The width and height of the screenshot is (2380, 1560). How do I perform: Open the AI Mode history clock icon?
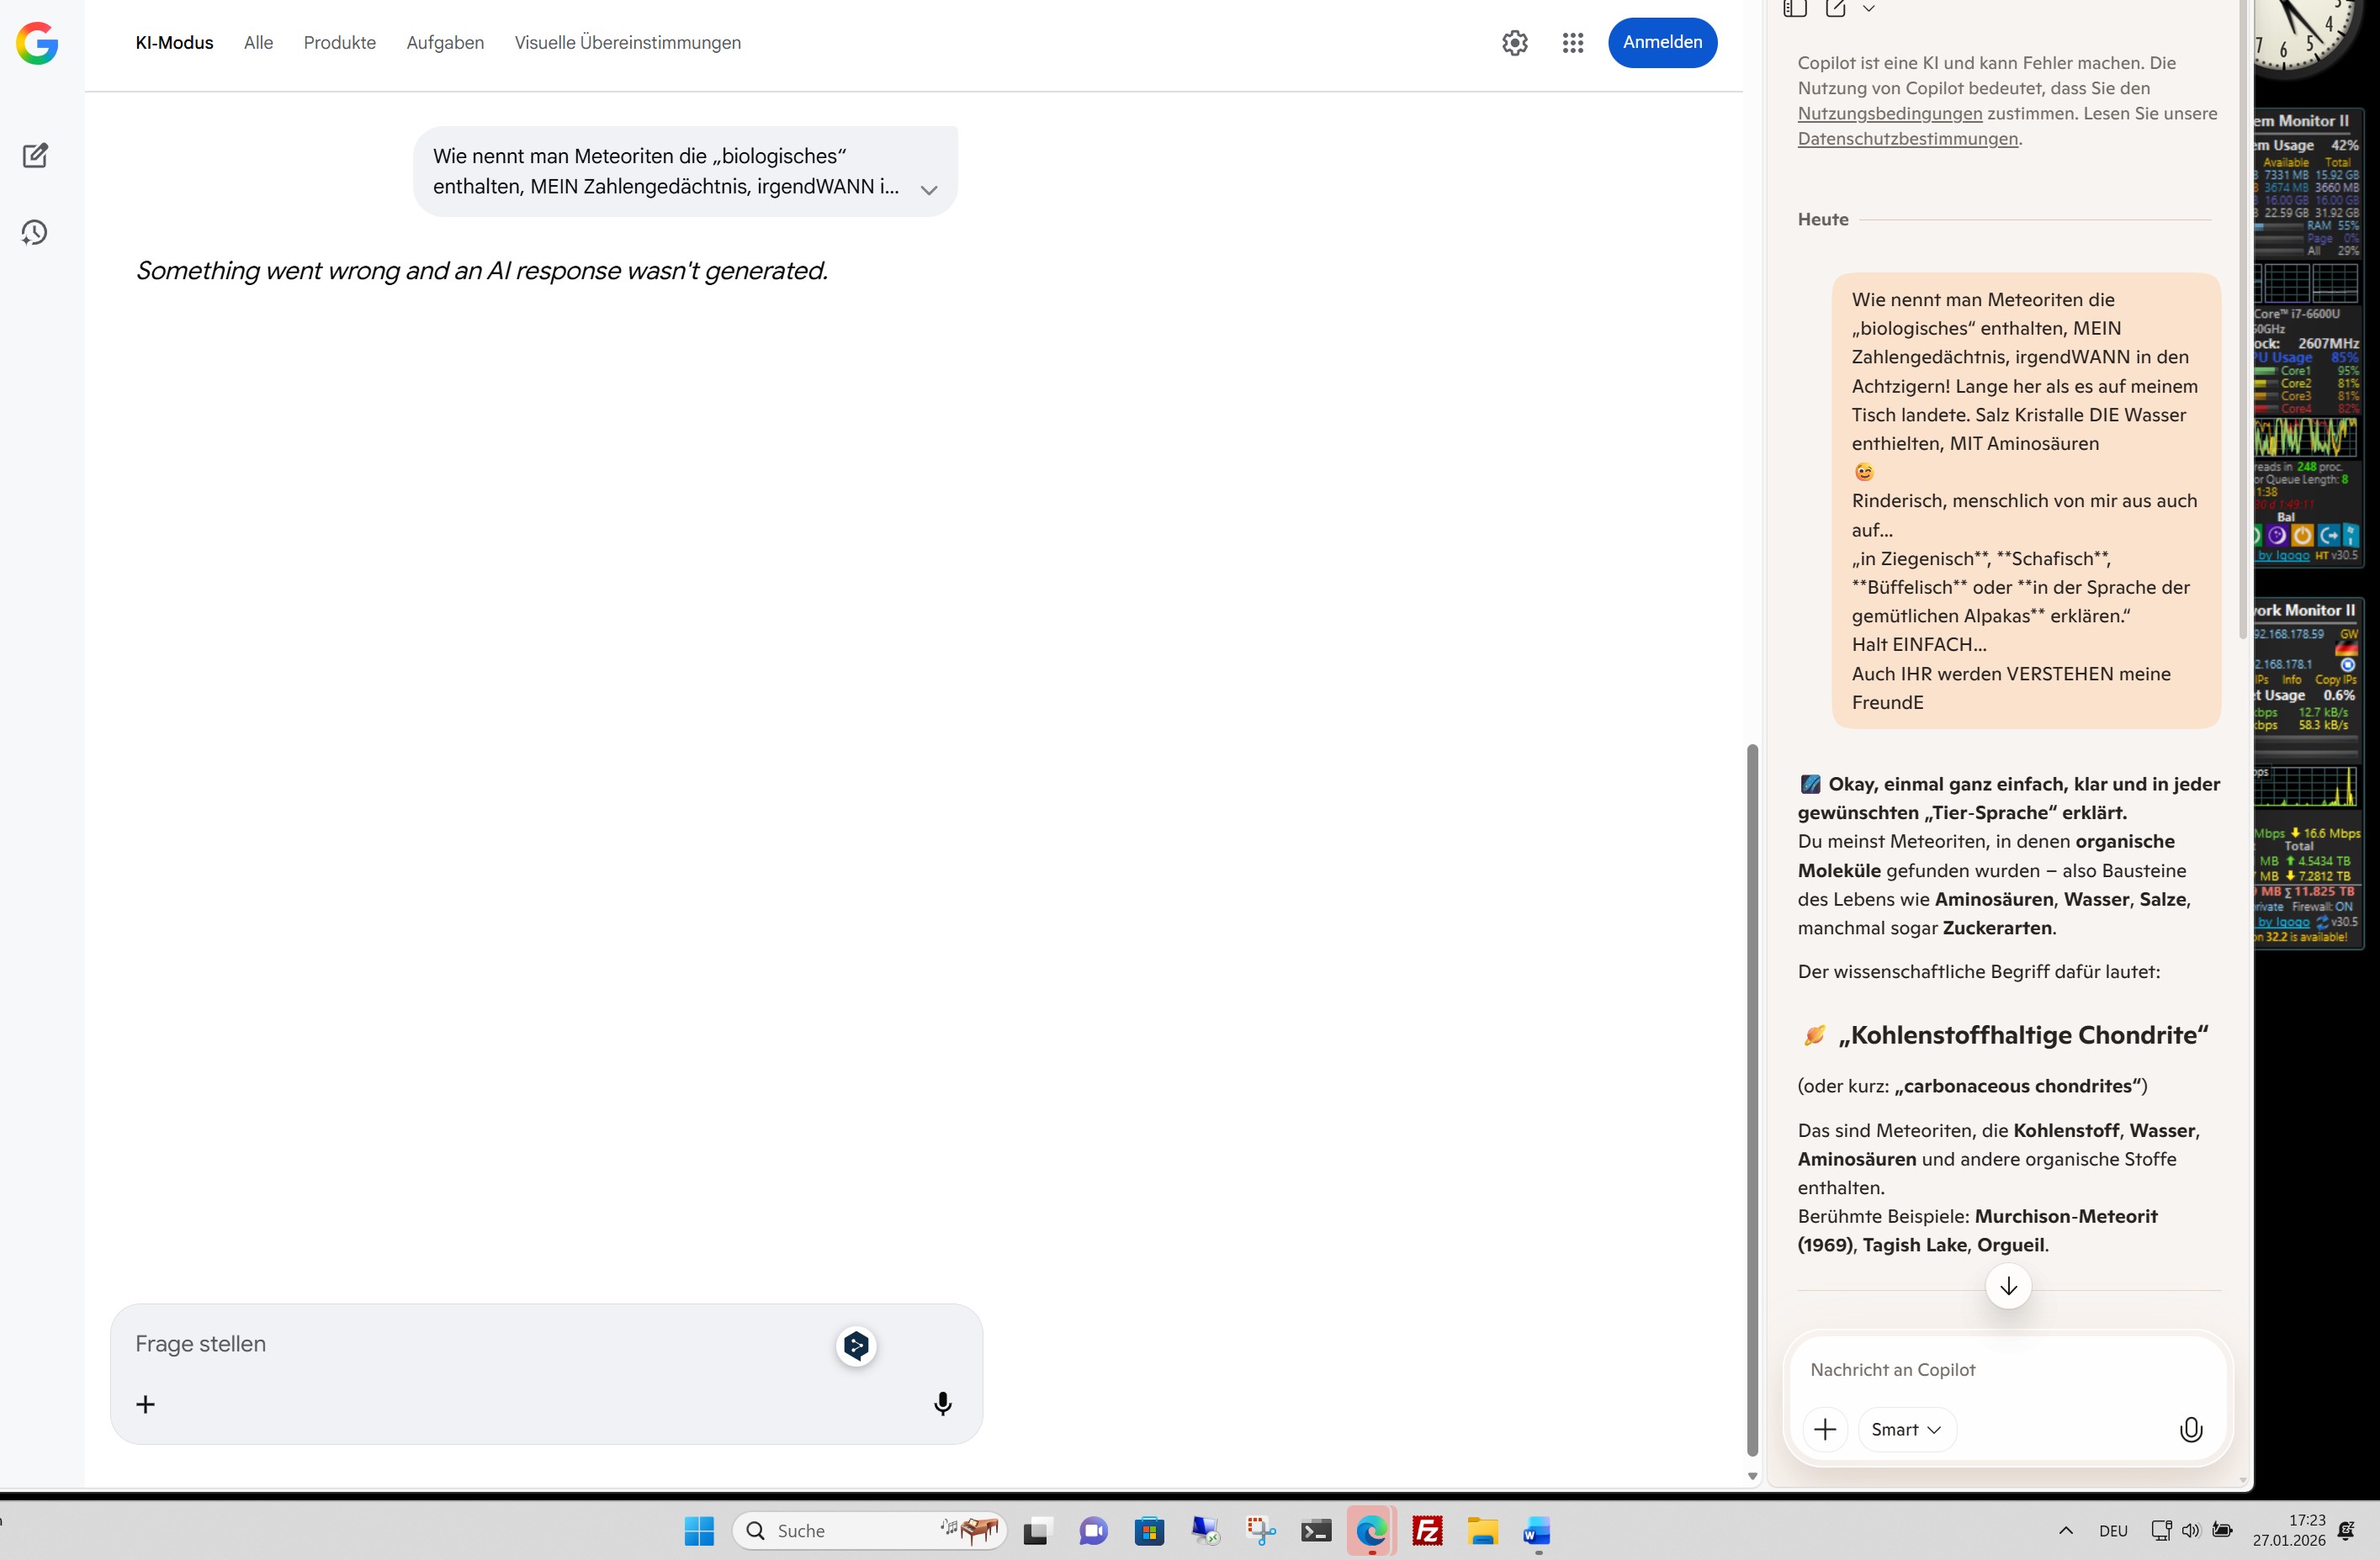click(35, 233)
